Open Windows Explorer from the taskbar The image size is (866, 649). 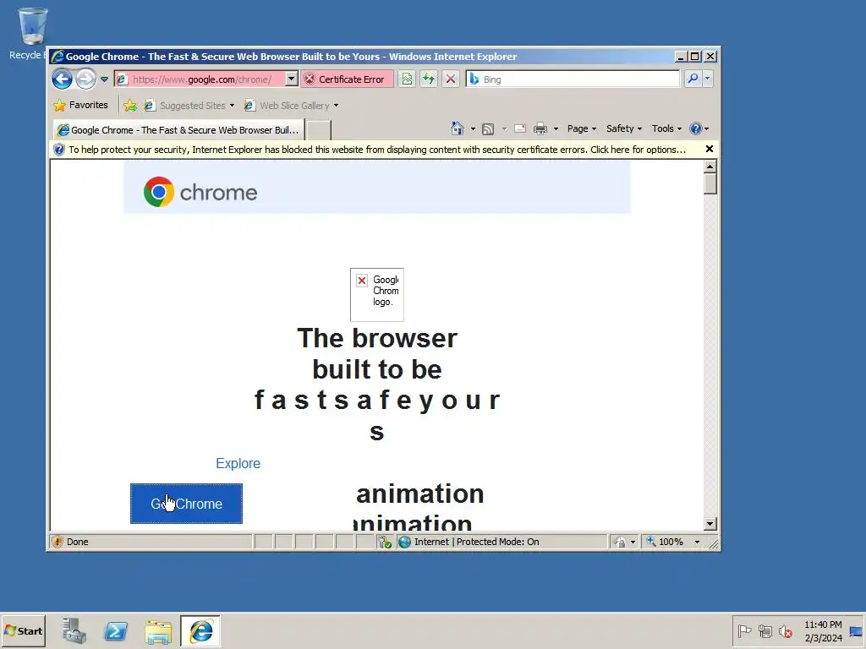click(x=158, y=631)
